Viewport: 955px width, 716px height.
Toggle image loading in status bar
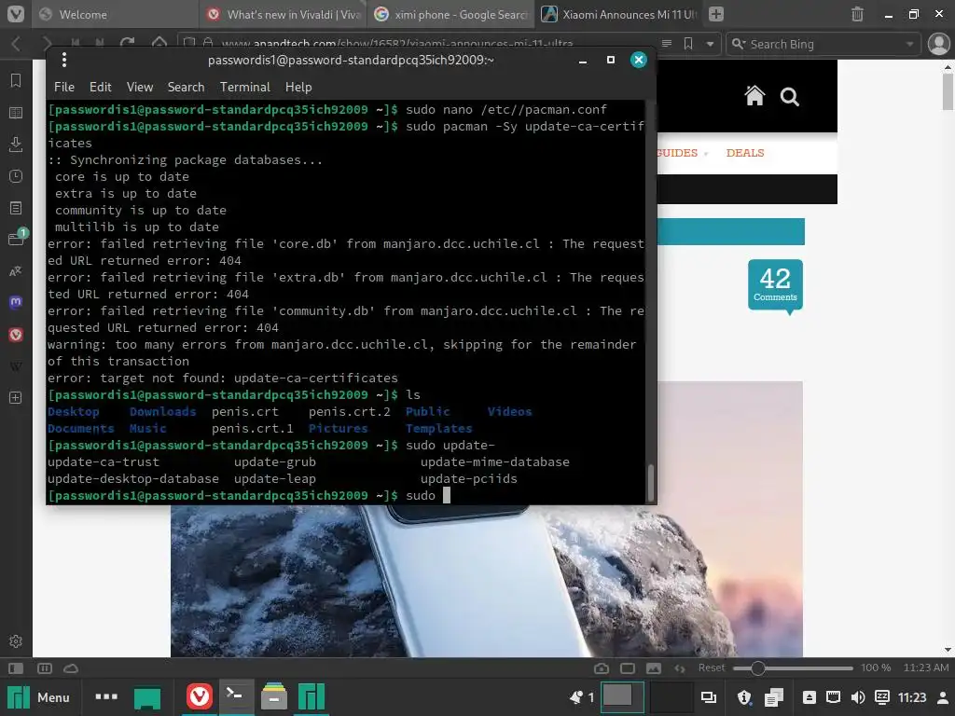tap(654, 668)
